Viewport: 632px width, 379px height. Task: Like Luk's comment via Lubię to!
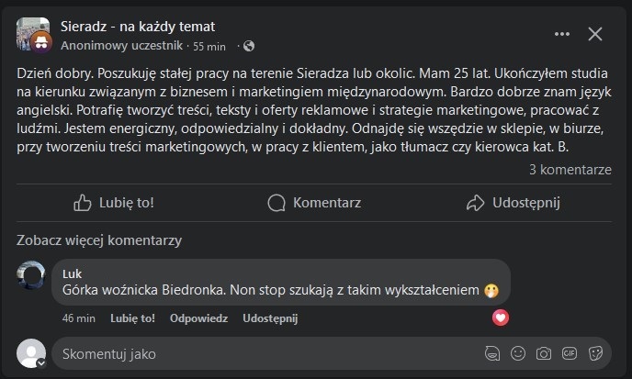click(131, 318)
